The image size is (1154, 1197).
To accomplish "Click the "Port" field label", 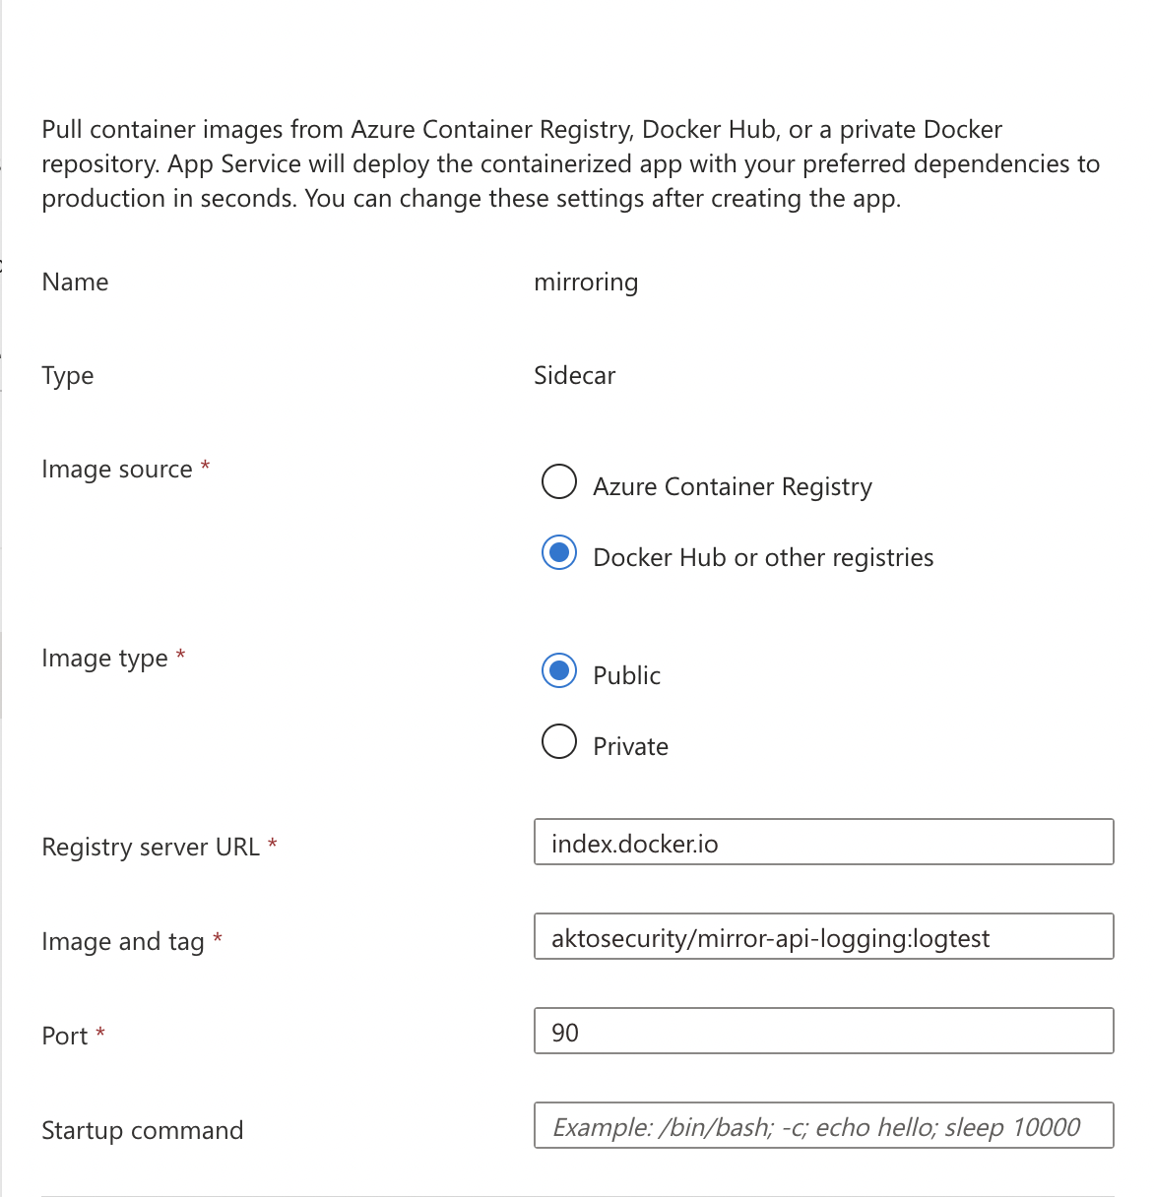I will coord(64,1037).
